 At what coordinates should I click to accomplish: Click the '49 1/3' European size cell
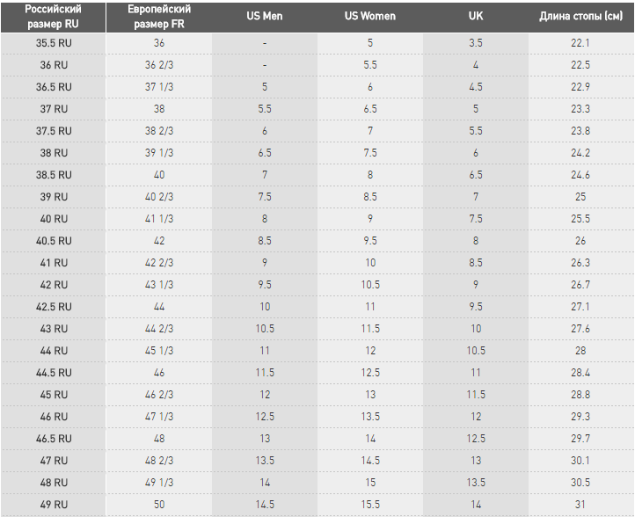pyautogui.click(x=159, y=483)
